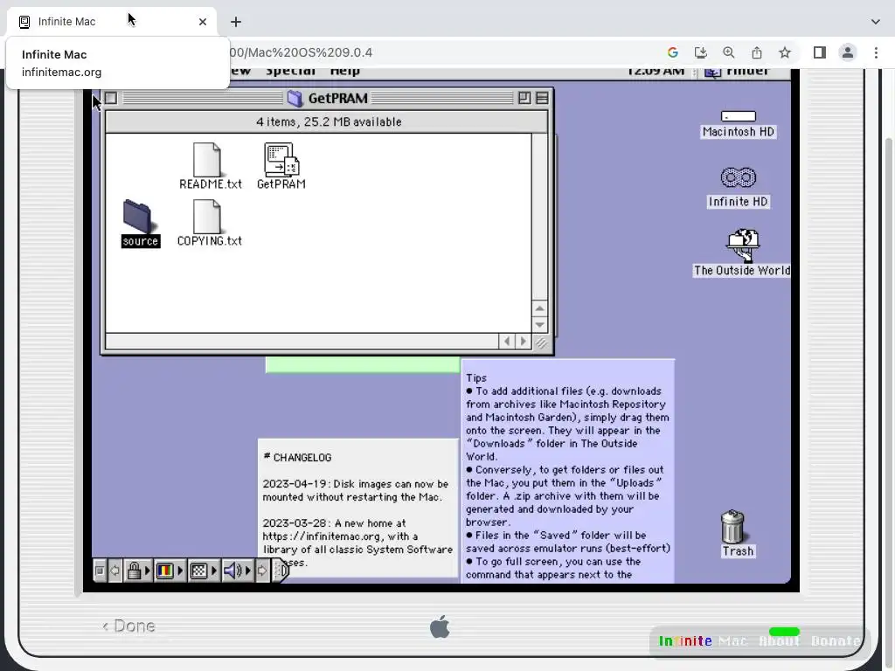Toggle the browser side panel
The width and height of the screenshot is (895, 671).
point(820,52)
